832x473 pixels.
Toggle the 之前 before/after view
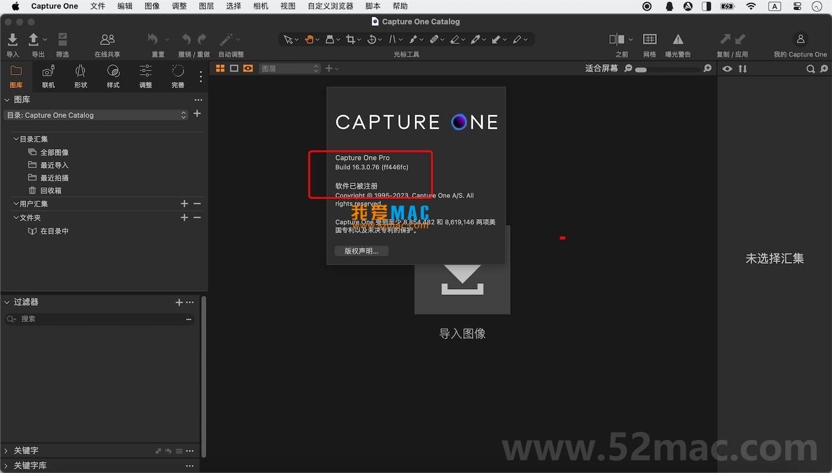click(617, 39)
